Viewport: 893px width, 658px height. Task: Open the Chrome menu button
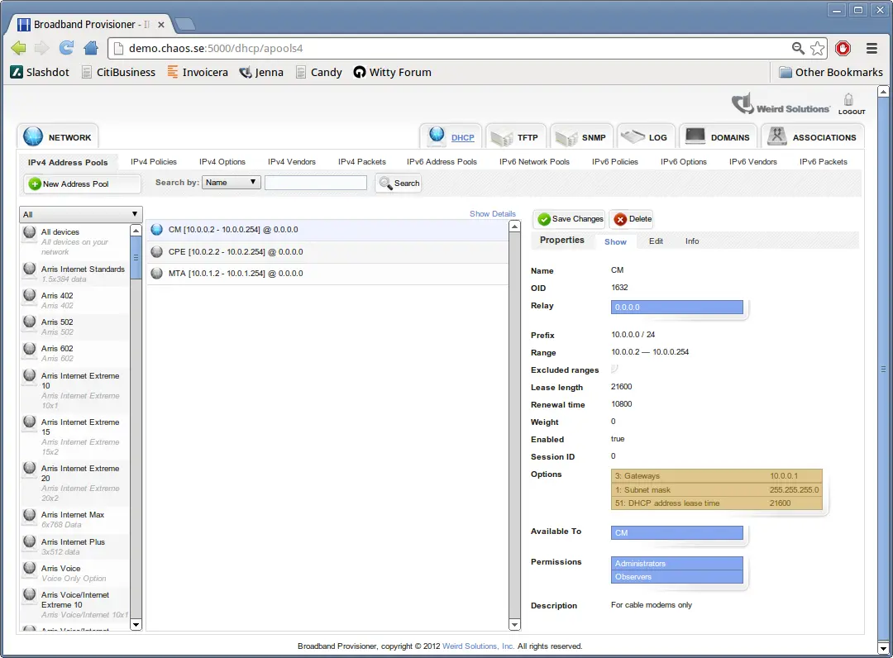(872, 48)
